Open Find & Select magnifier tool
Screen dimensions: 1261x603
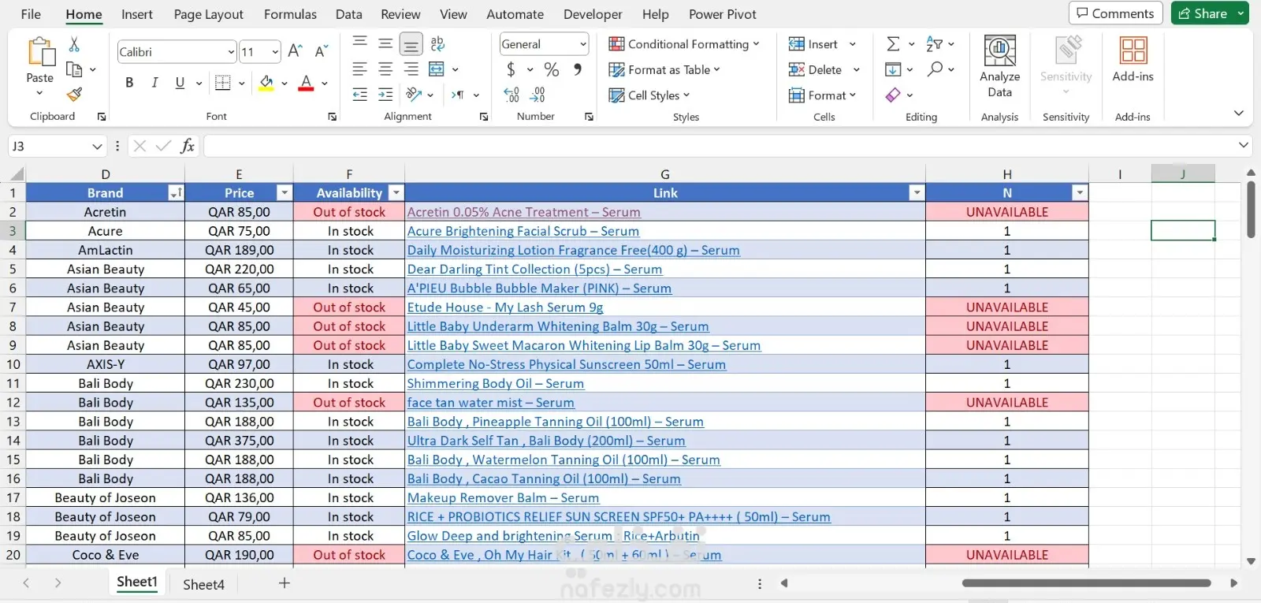pos(935,69)
